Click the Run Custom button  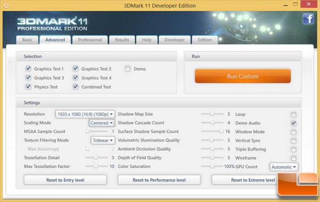[243, 76]
